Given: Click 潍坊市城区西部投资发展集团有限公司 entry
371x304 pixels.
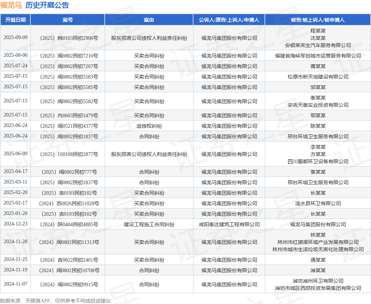Looking at the screenshot, I should pyautogui.click(x=318, y=288).
